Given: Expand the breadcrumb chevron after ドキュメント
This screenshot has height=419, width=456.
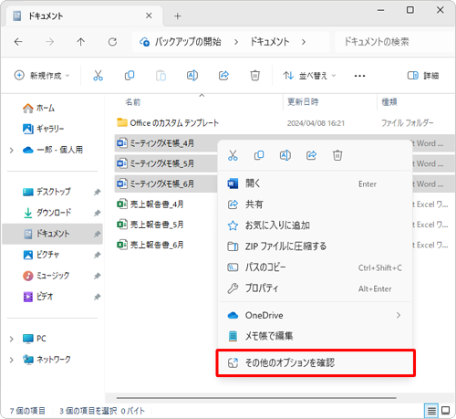Looking at the screenshot, I should 304,42.
